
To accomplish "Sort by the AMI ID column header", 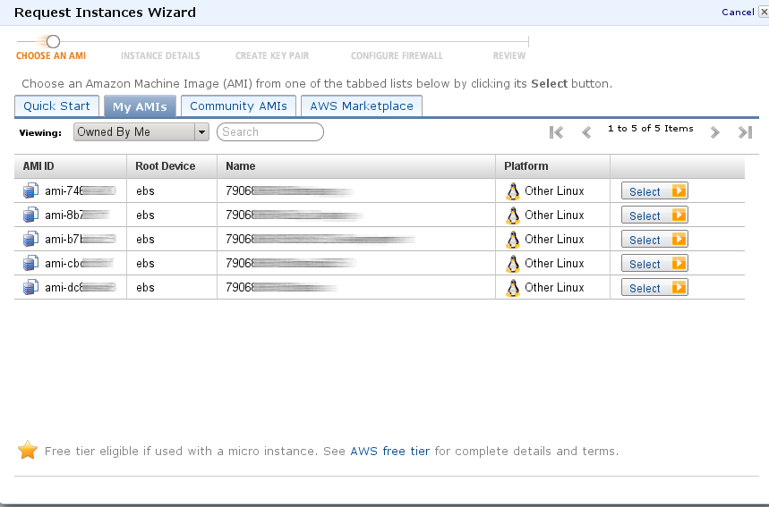I will click(71, 166).
